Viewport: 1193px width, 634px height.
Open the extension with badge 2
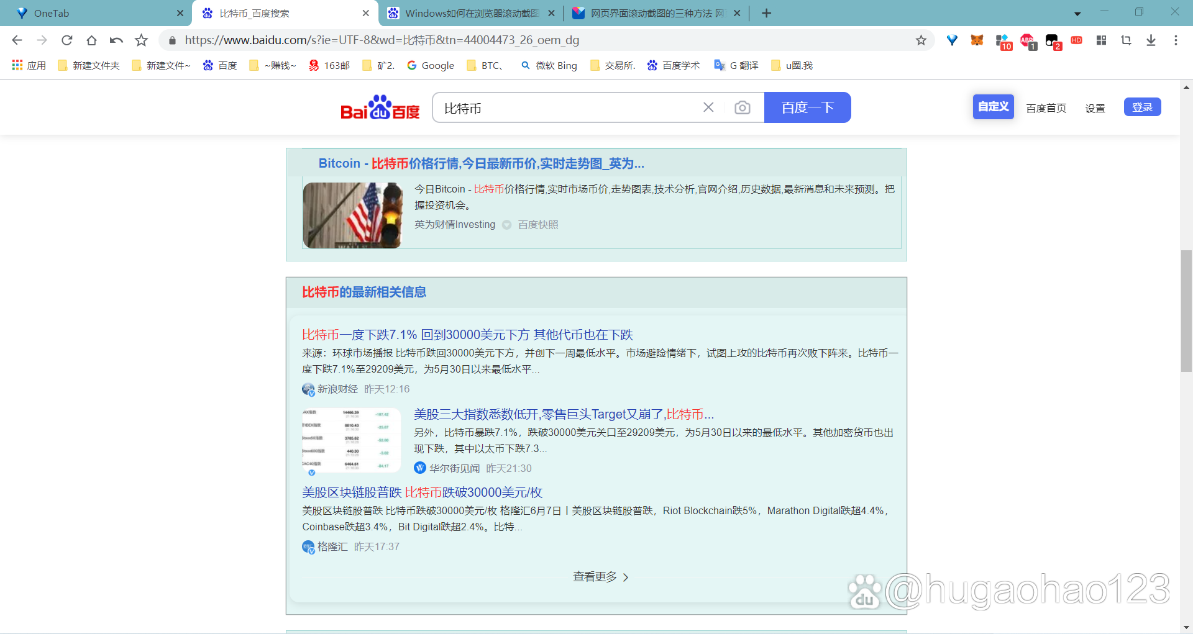(1053, 42)
